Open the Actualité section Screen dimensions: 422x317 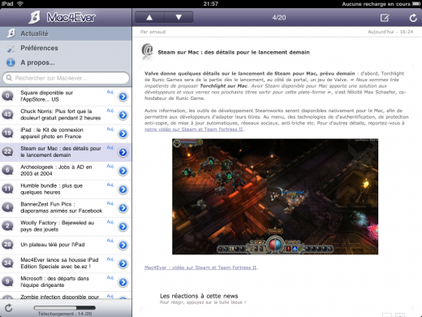(x=66, y=33)
